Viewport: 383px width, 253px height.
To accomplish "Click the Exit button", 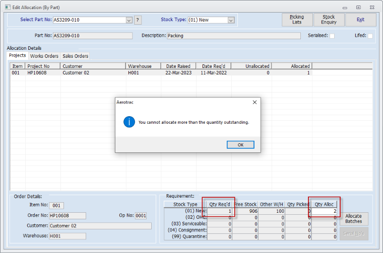I will coord(360,20).
